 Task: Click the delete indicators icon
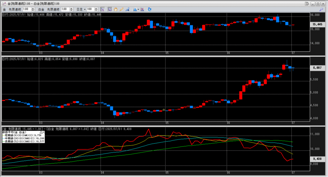point(142,9)
